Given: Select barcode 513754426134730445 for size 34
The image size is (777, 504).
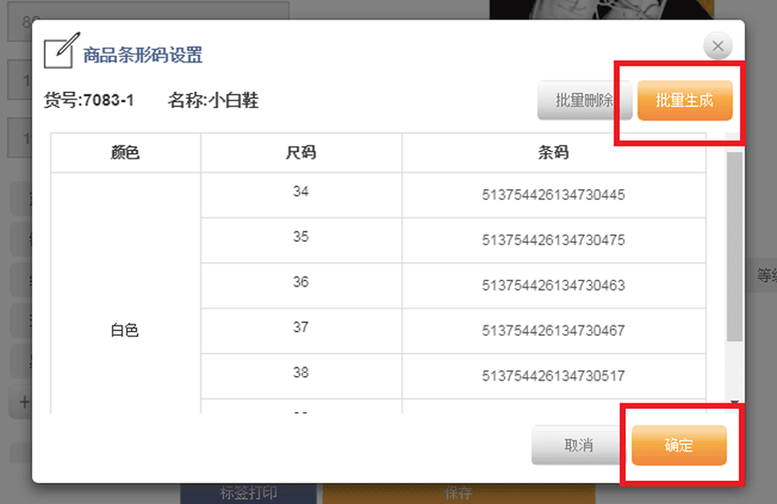Looking at the screenshot, I should pyautogui.click(x=554, y=195).
